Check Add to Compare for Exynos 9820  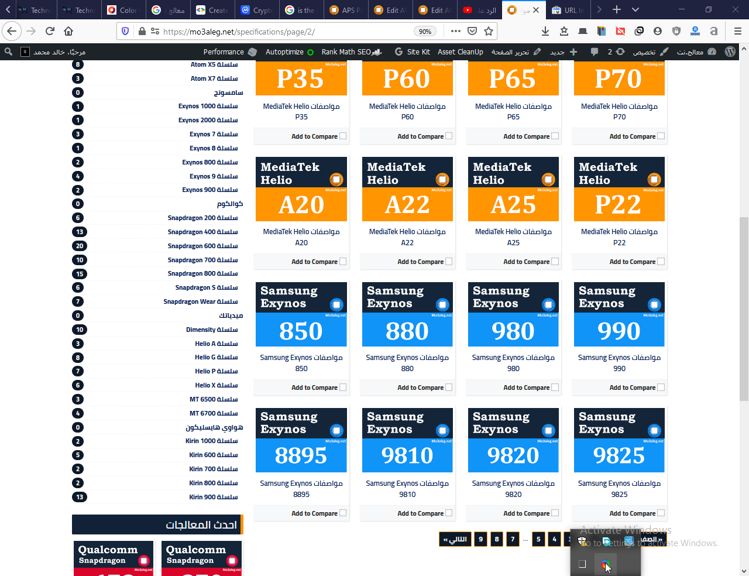click(x=555, y=513)
